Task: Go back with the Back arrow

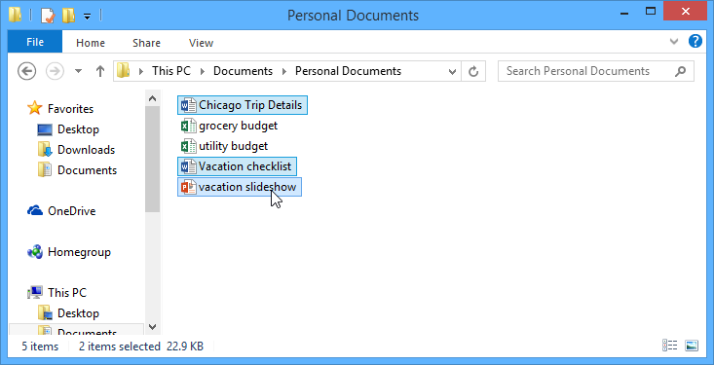Action: pyautogui.click(x=27, y=71)
